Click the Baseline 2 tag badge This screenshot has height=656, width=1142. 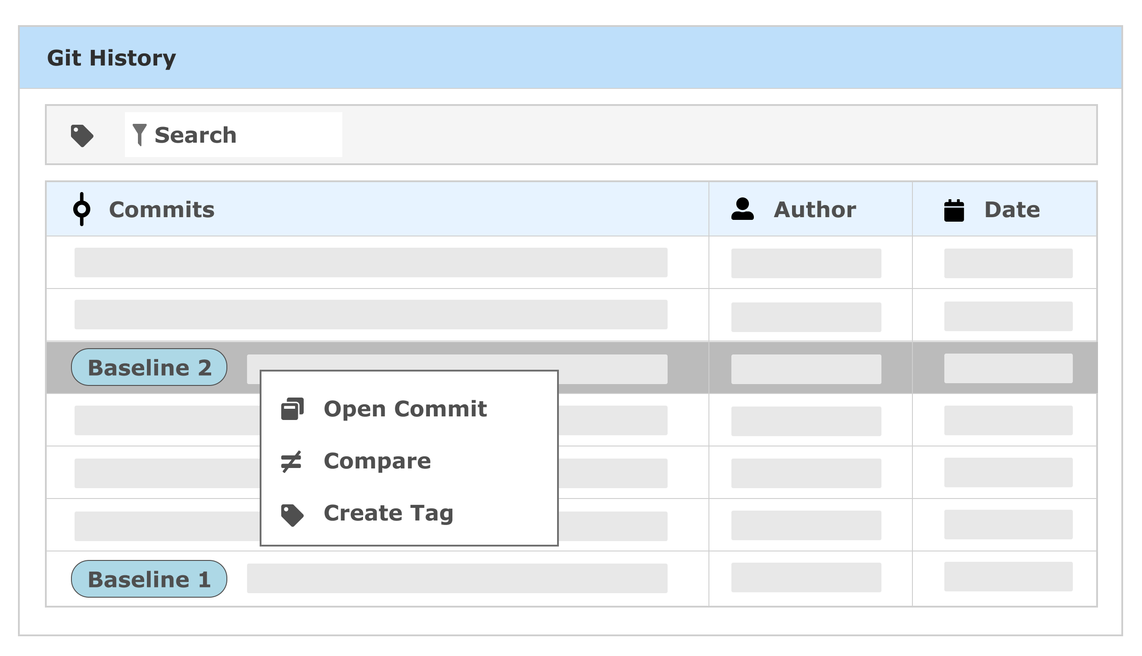[x=149, y=367]
